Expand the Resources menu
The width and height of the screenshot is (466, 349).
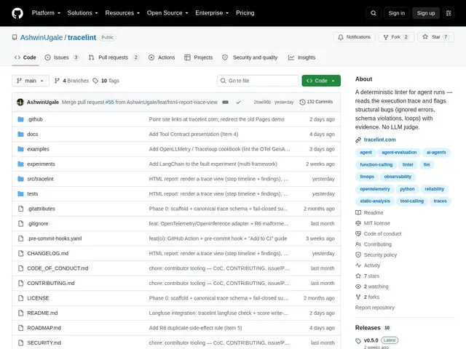click(122, 13)
